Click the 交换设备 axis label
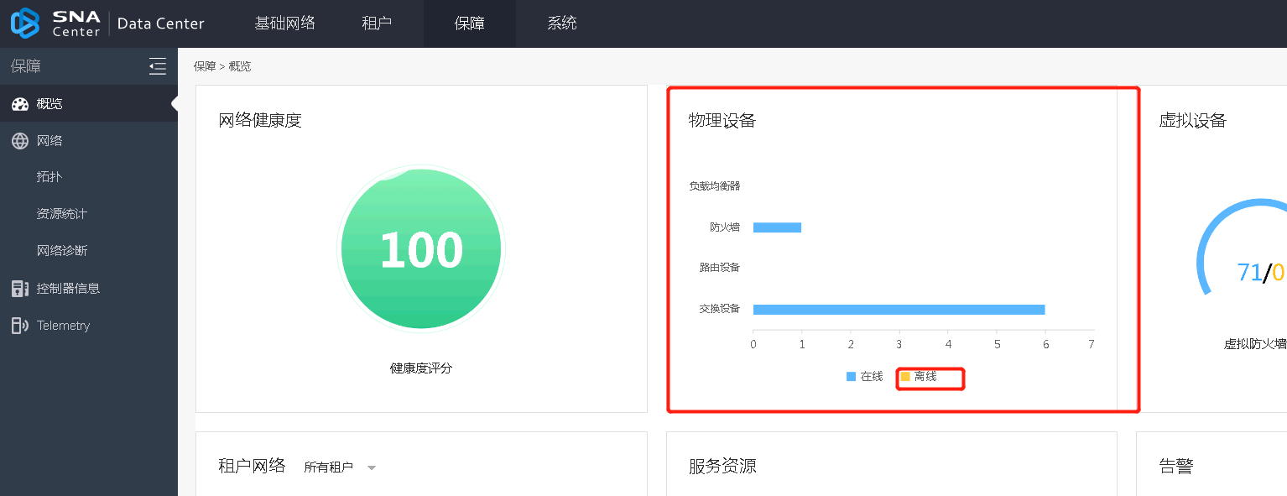 [720, 309]
